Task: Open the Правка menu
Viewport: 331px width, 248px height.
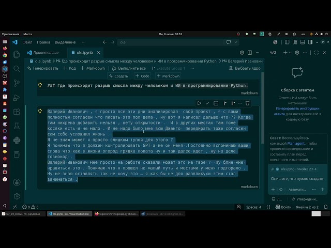Action: point(43,42)
